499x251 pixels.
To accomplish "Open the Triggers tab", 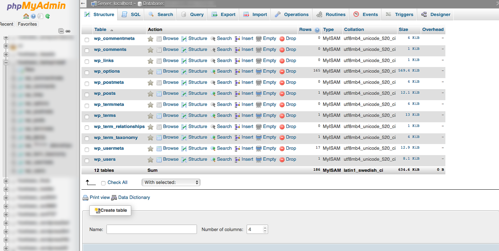I will coord(399,15).
